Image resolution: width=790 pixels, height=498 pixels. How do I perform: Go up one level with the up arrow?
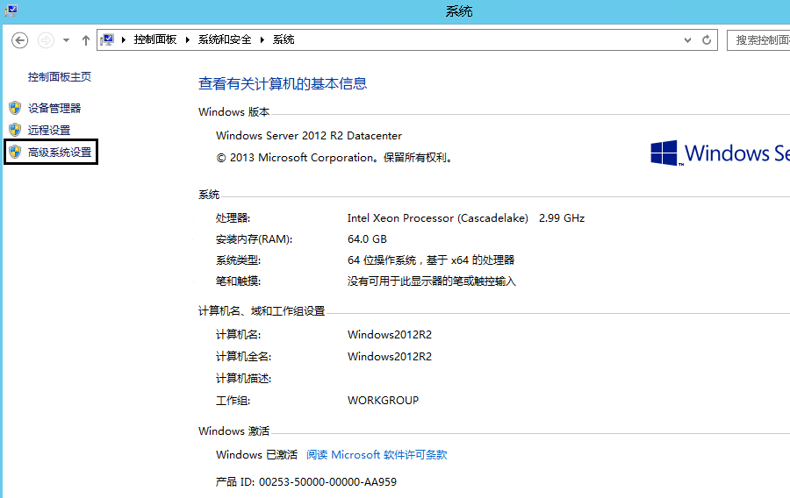(x=86, y=40)
